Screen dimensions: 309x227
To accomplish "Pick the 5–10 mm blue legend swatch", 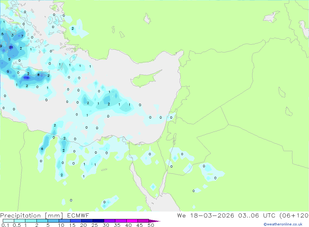I will pos(53,221).
